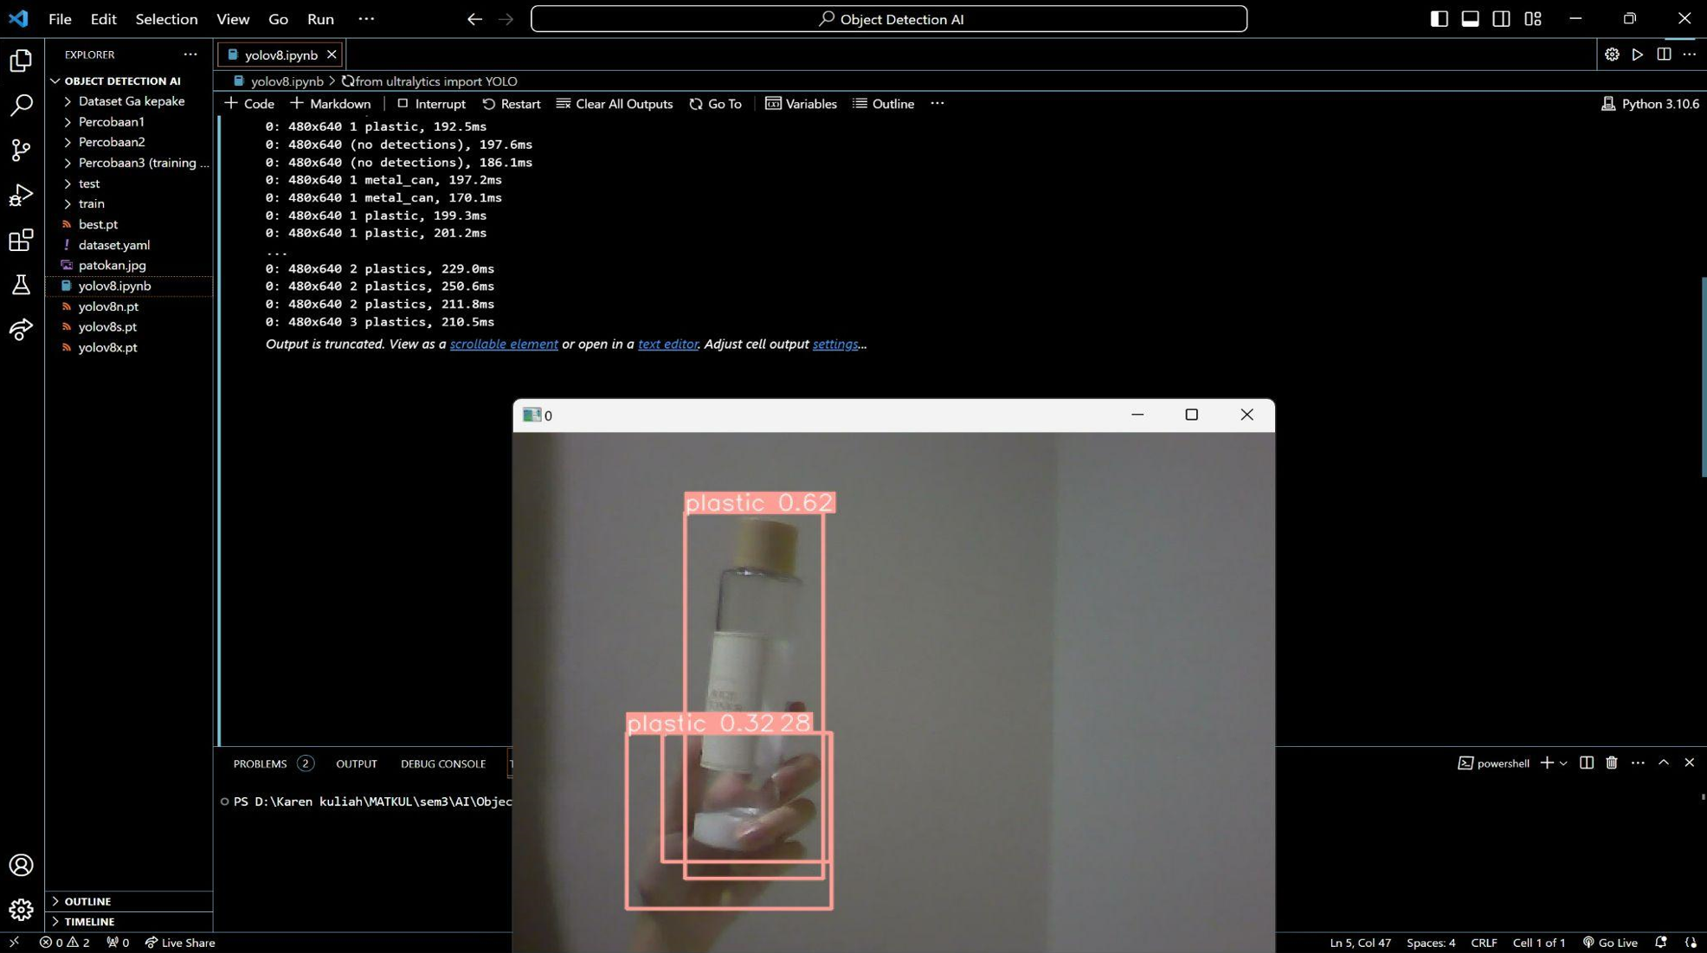Click Go To in notebook toolbar
The width and height of the screenshot is (1707, 953).
point(716,103)
